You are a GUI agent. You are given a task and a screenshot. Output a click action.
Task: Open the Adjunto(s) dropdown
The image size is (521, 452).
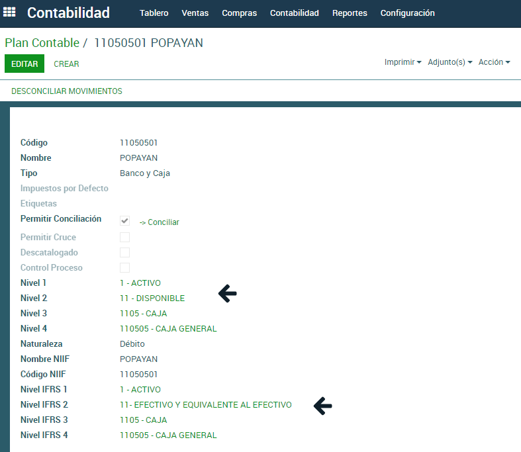(x=450, y=62)
